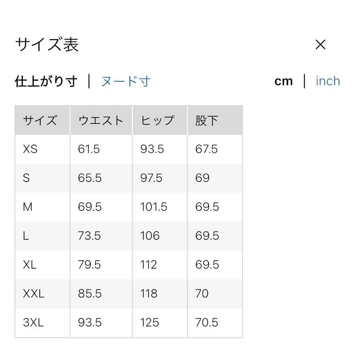Select the cm unit option
This screenshot has width=355, height=355.
[284, 81]
